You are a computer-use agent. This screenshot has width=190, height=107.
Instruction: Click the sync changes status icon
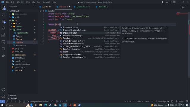(x=53, y=101)
